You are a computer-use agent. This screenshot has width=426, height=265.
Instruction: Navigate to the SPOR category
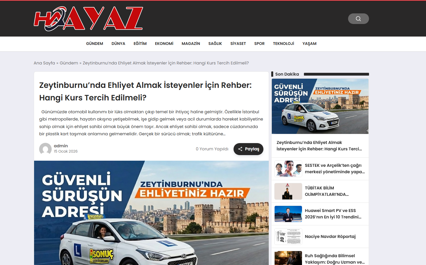click(x=259, y=44)
